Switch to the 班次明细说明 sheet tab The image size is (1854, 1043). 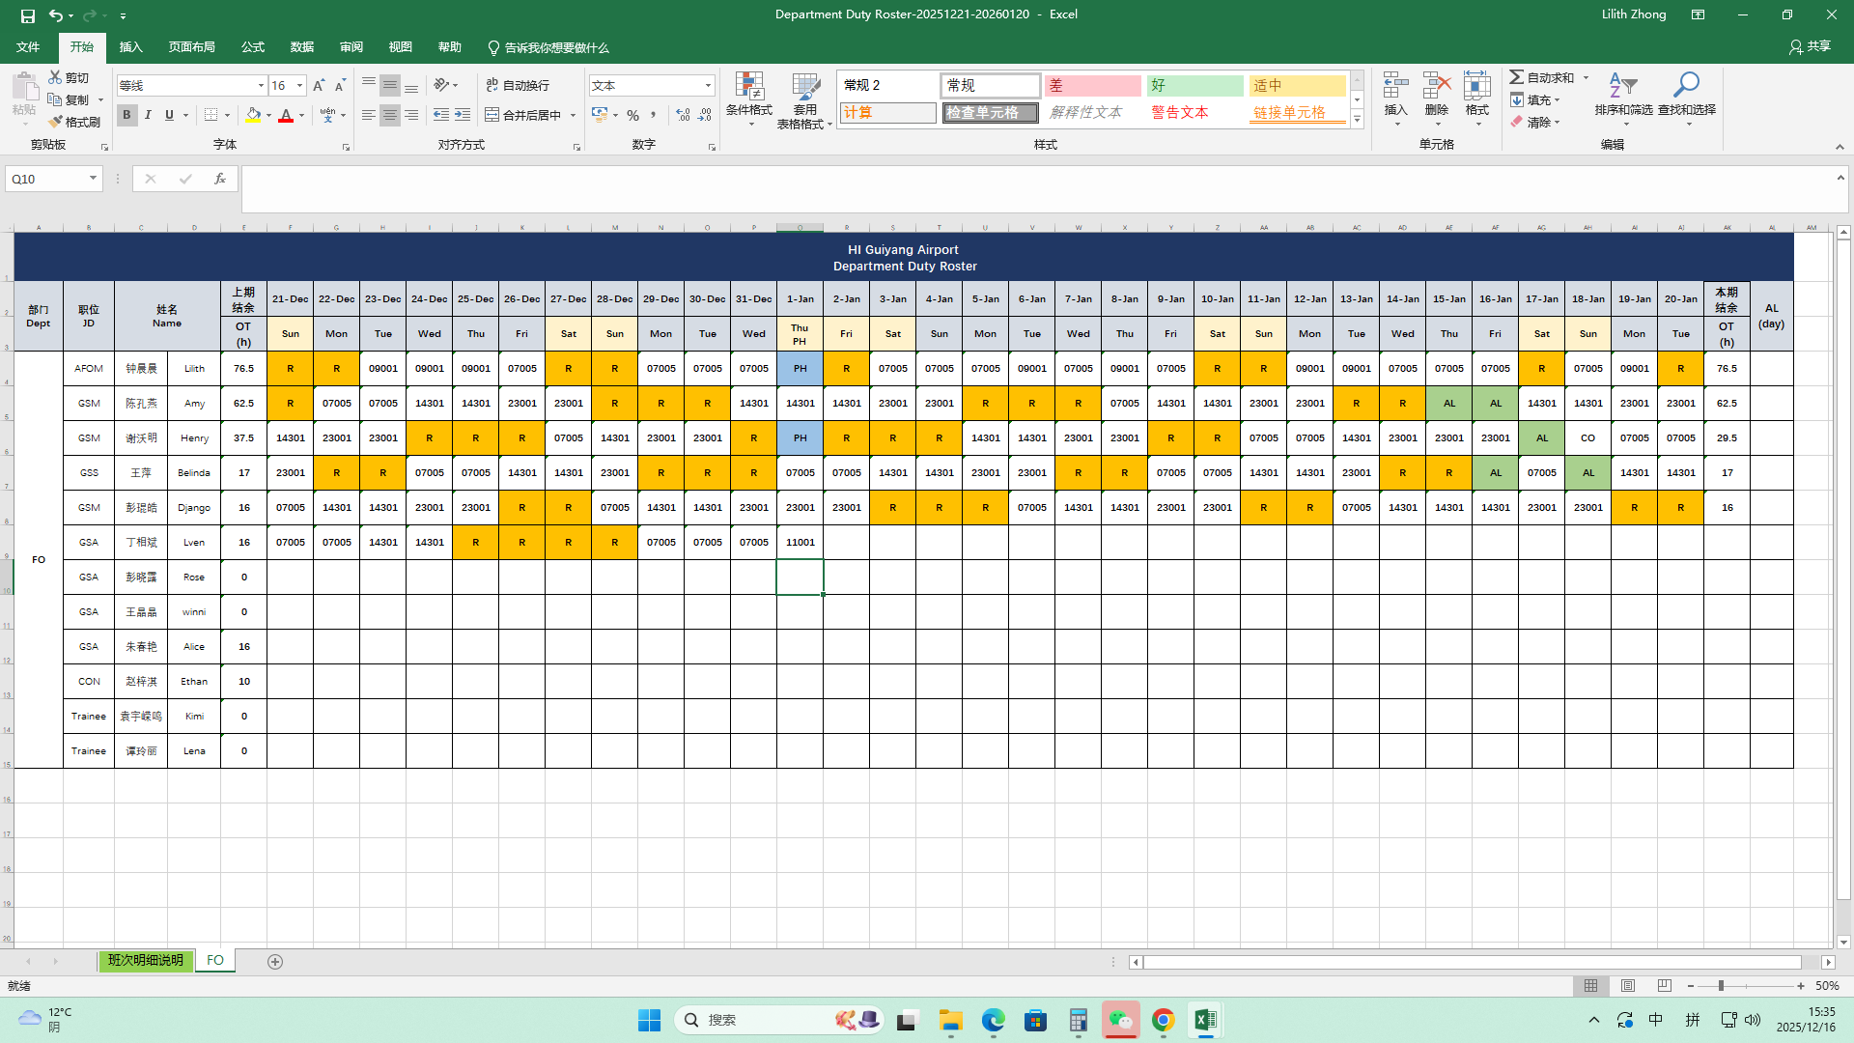[145, 960]
